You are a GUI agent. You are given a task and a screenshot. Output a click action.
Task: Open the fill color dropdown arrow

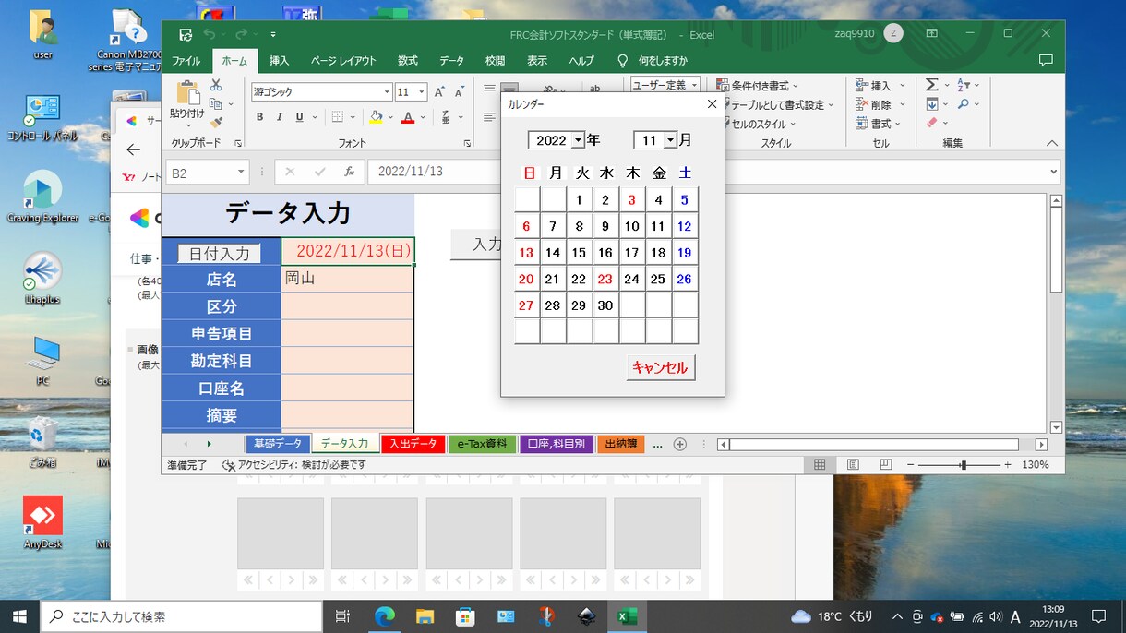tap(389, 117)
